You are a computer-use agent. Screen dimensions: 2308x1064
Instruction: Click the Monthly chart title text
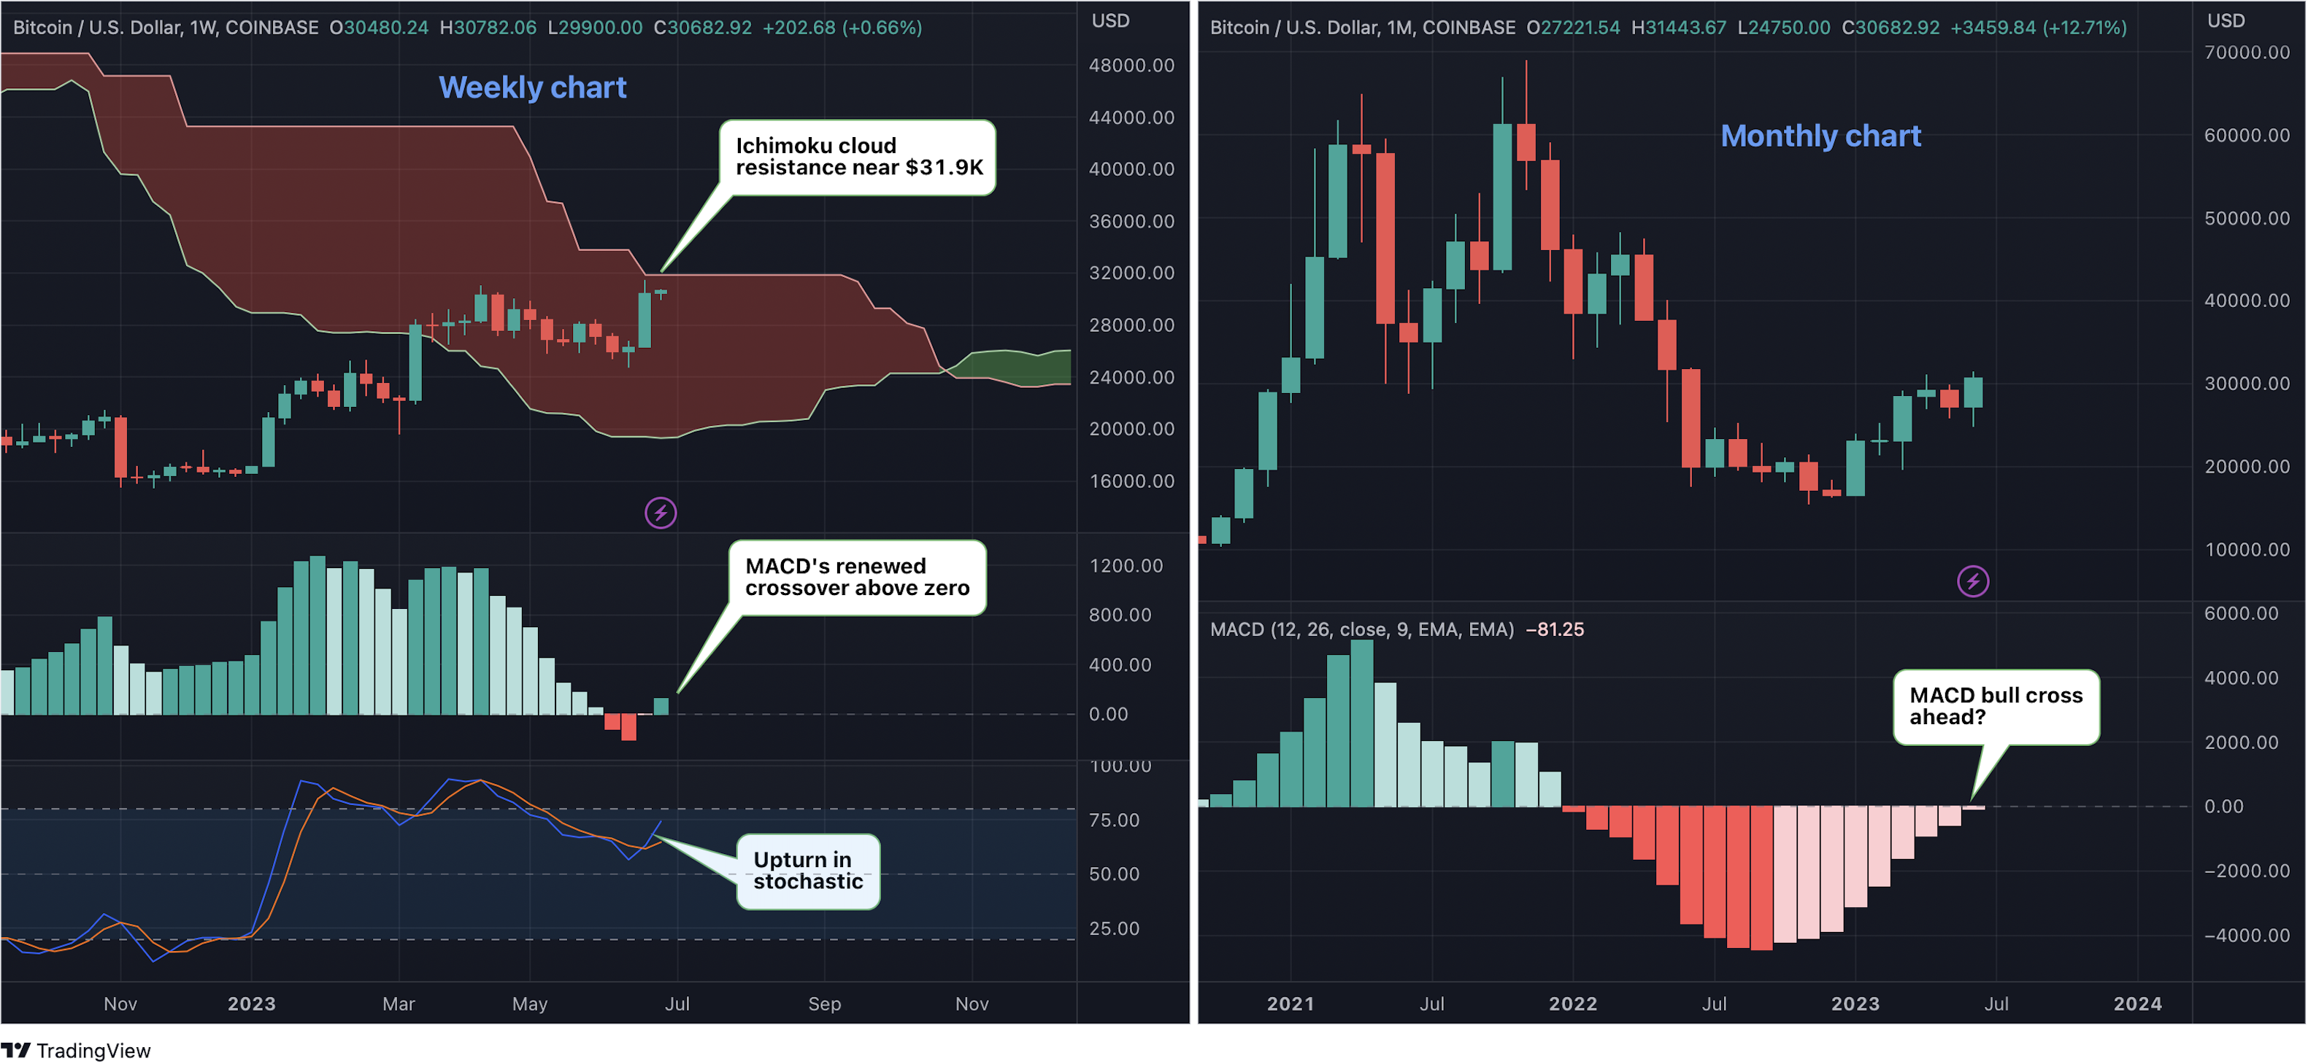(x=1820, y=136)
